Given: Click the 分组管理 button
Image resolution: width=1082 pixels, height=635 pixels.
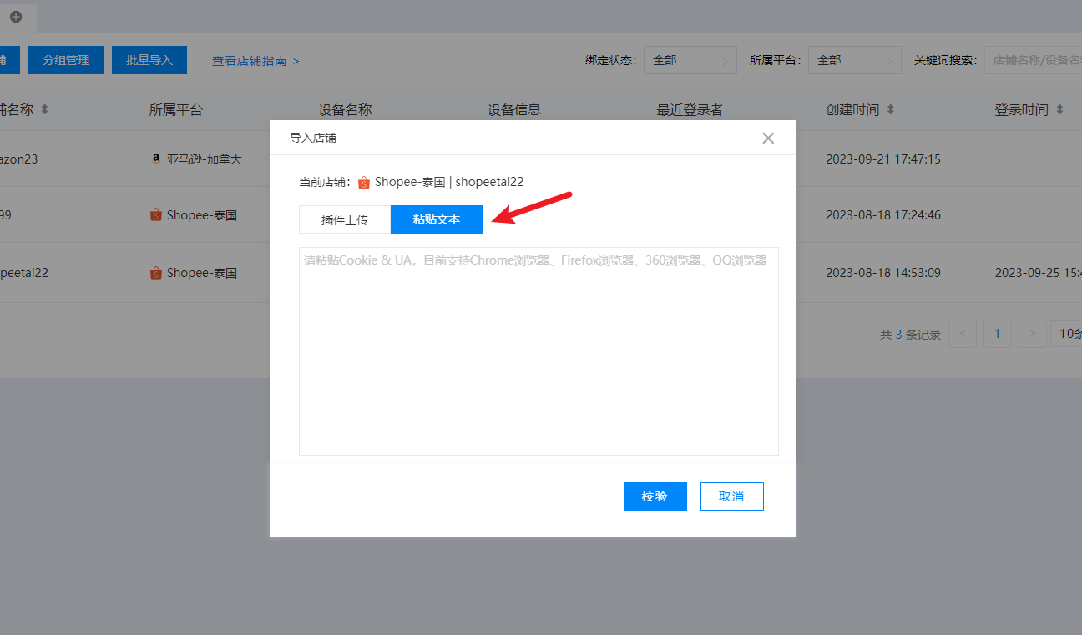Looking at the screenshot, I should click(x=66, y=60).
